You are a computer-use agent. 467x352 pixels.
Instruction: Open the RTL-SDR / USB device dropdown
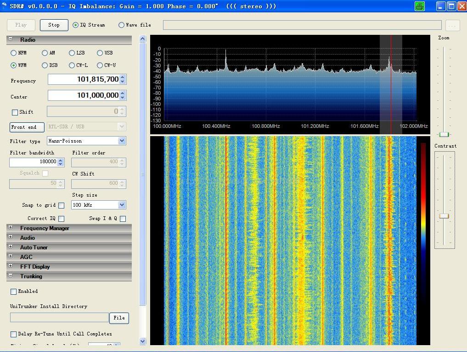[122, 126]
